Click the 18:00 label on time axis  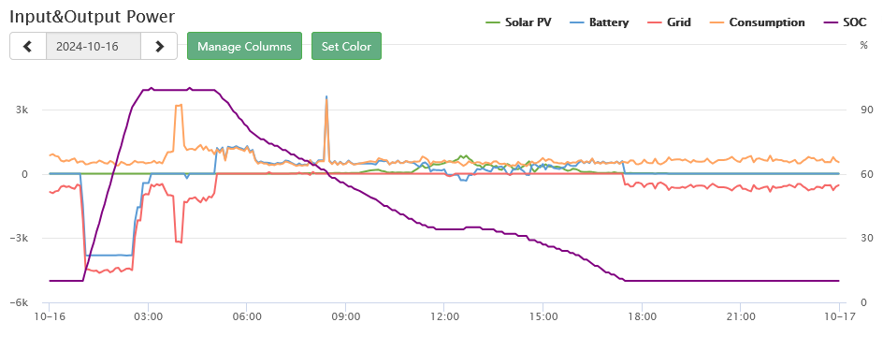pyautogui.click(x=642, y=317)
